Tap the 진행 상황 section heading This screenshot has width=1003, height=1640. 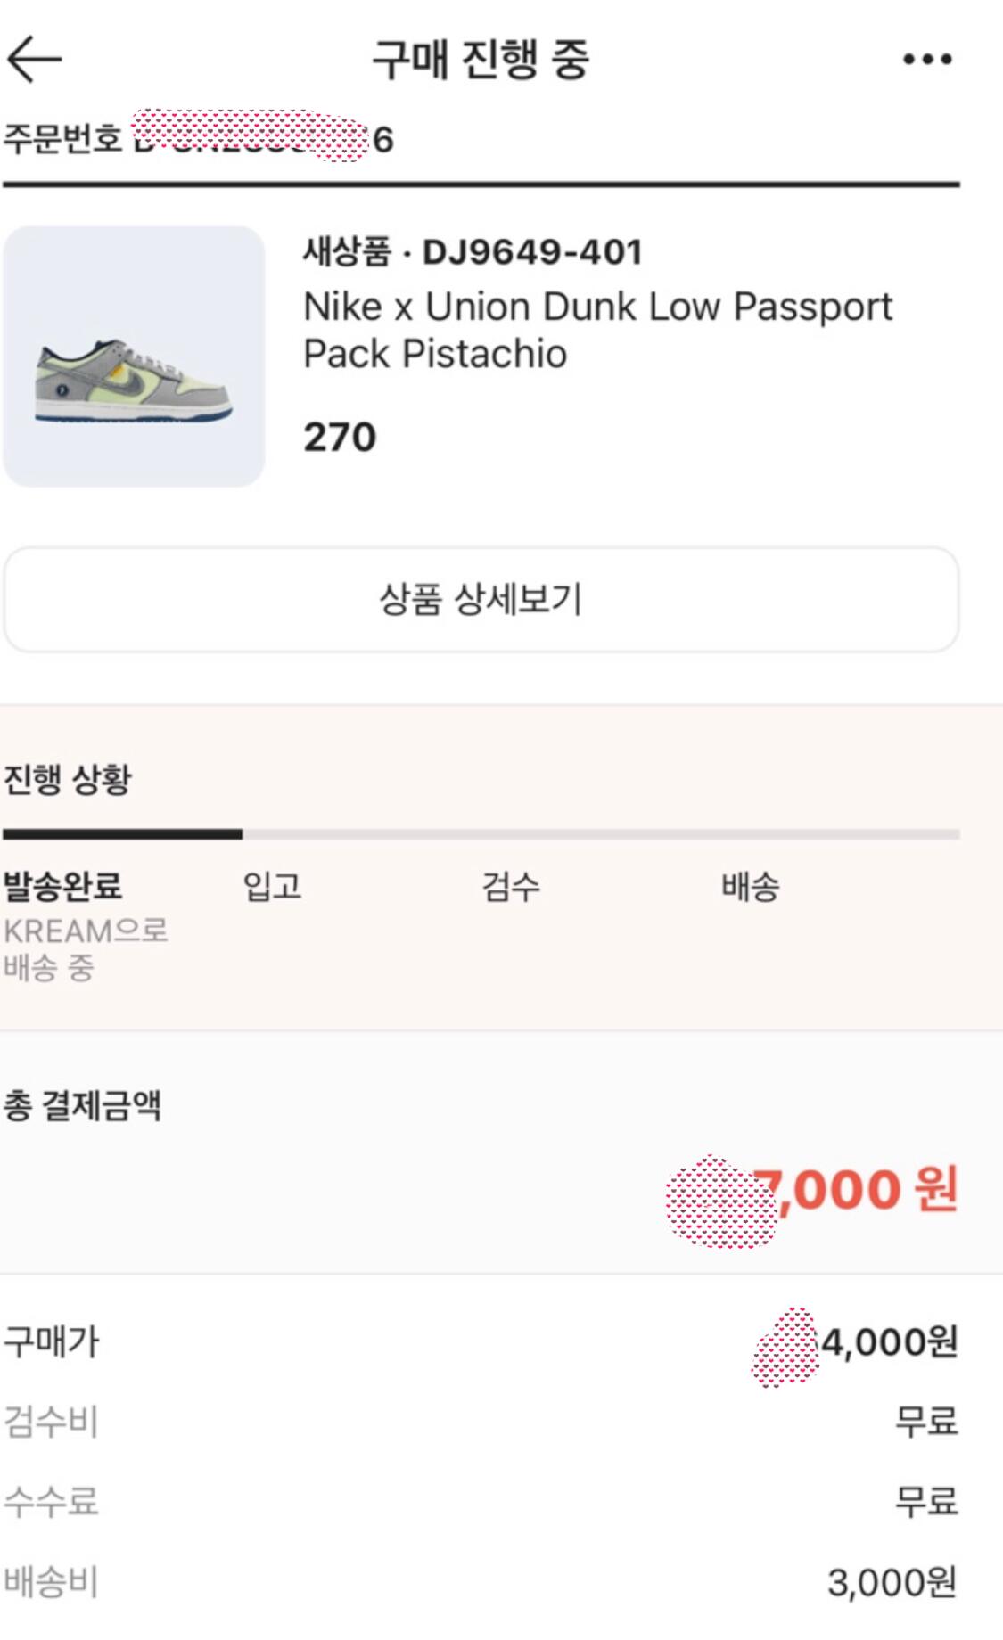click(x=68, y=780)
